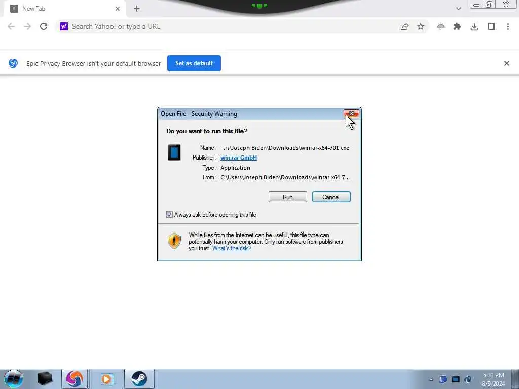Open the win.rar GmbH publisher link
The width and height of the screenshot is (519, 389).
pos(239,158)
